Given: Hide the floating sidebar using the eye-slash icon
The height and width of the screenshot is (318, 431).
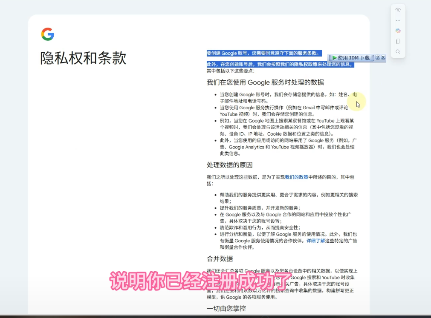Looking at the screenshot, I should point(398,10).
